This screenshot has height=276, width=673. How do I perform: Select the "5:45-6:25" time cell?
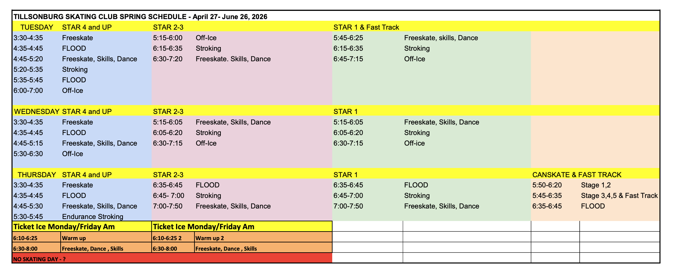[x=348, y=38]
